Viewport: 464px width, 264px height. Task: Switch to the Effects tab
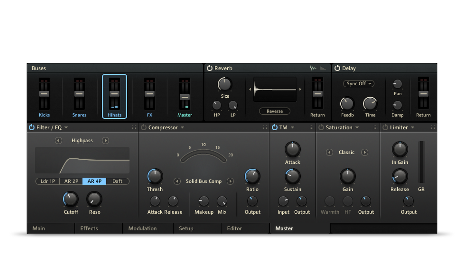pyautogui.click(x=98, y=228)
